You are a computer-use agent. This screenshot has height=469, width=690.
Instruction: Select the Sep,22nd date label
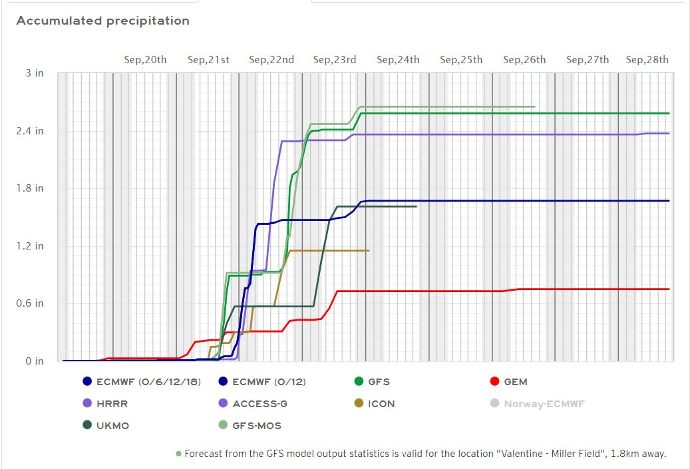[x=271, y=60]
